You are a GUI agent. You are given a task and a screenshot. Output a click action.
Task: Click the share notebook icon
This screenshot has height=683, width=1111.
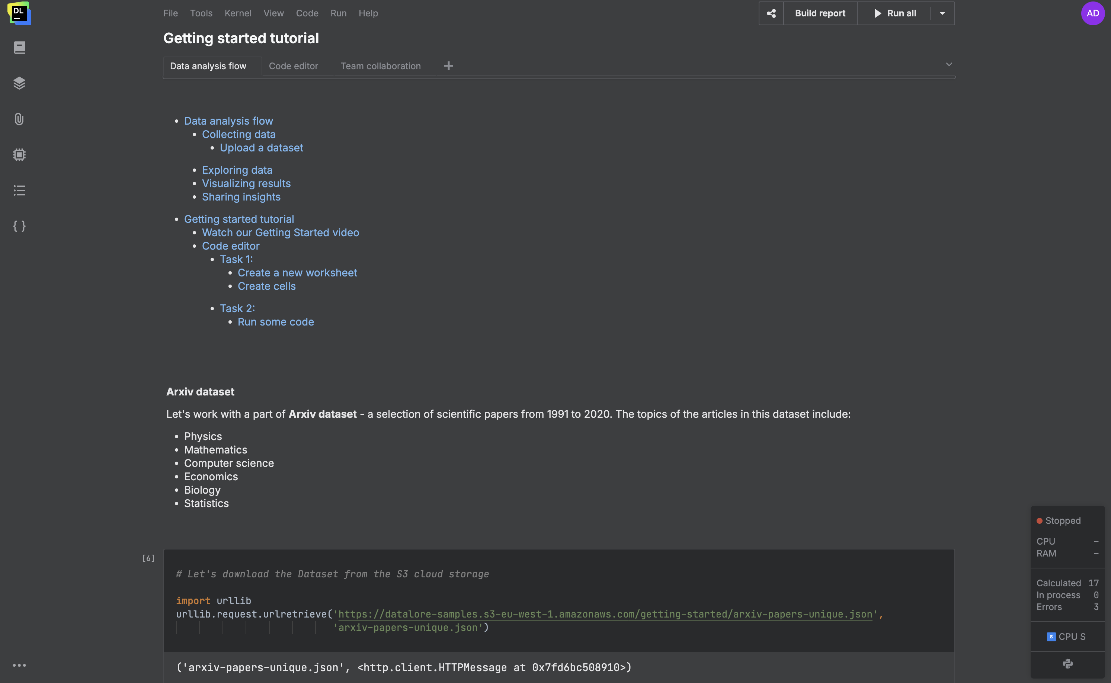pos(771,13)
